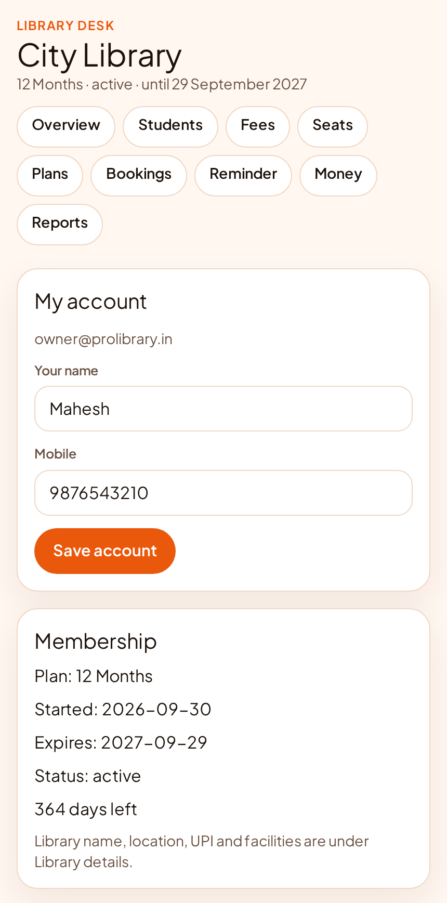Screen dimensions: 447x903
Task: Click the 364 days left text
Action: 86,809
